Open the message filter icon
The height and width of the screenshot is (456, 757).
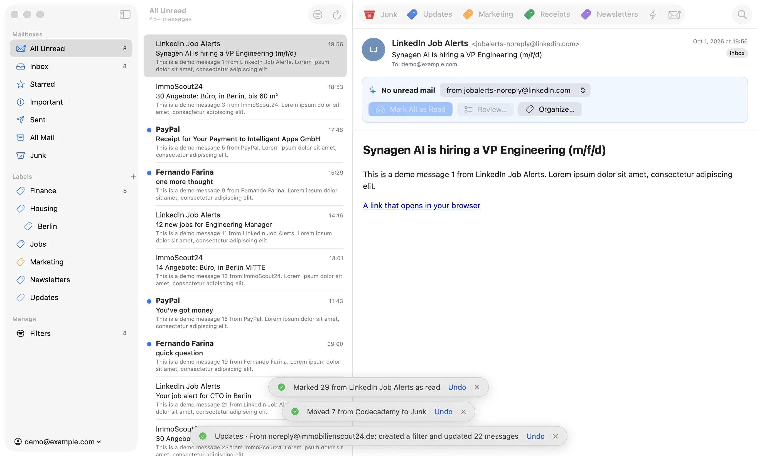tap(318, 14)
